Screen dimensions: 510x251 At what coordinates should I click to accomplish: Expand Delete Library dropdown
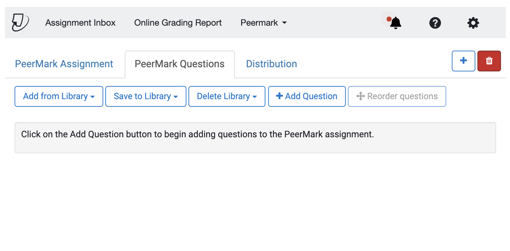227,96
